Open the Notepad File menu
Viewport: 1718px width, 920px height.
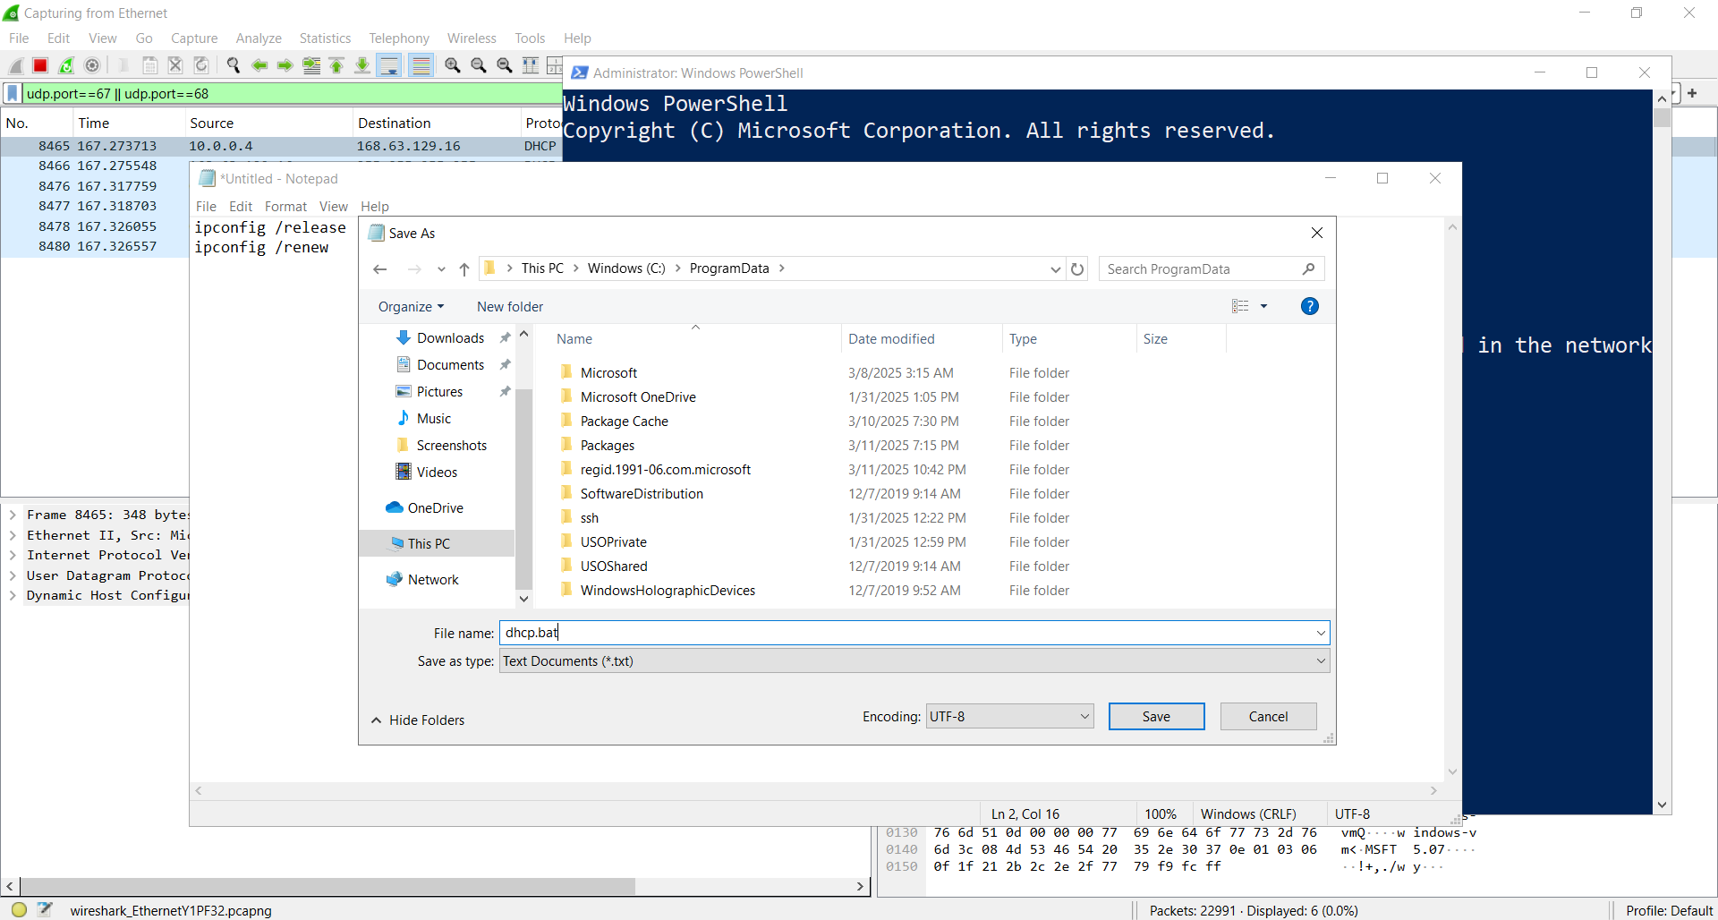(206, 207)
